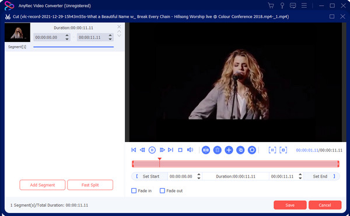Remove Segment[1] with its X icon
The image size is (350, 216).
pyautogui.click(x=119, y=27)
